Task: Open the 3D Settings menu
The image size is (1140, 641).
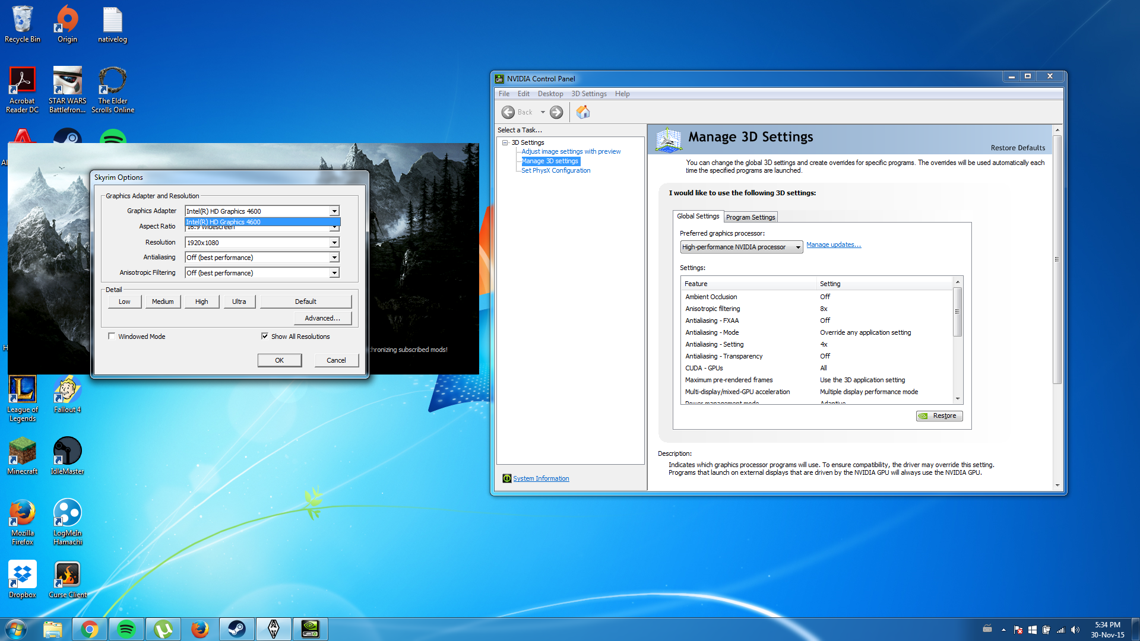Action: [x=589, y=94]
